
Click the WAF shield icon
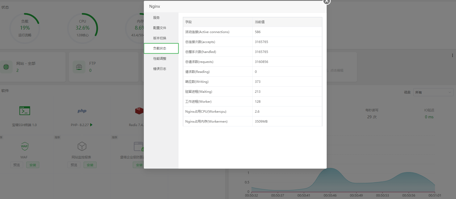(24, 146)
